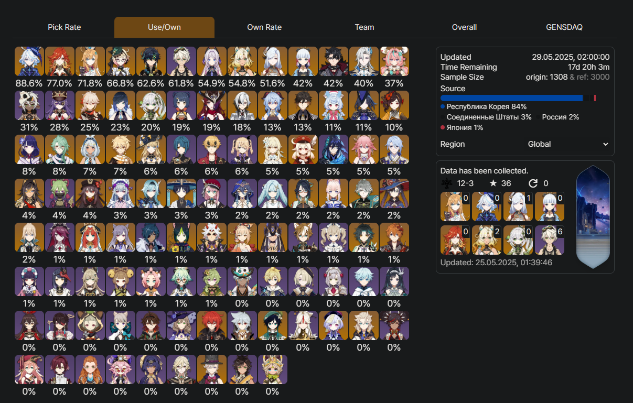Click the blue Source distribution bar
Viewport: 633px width, 403px height.
pos(511,98)
